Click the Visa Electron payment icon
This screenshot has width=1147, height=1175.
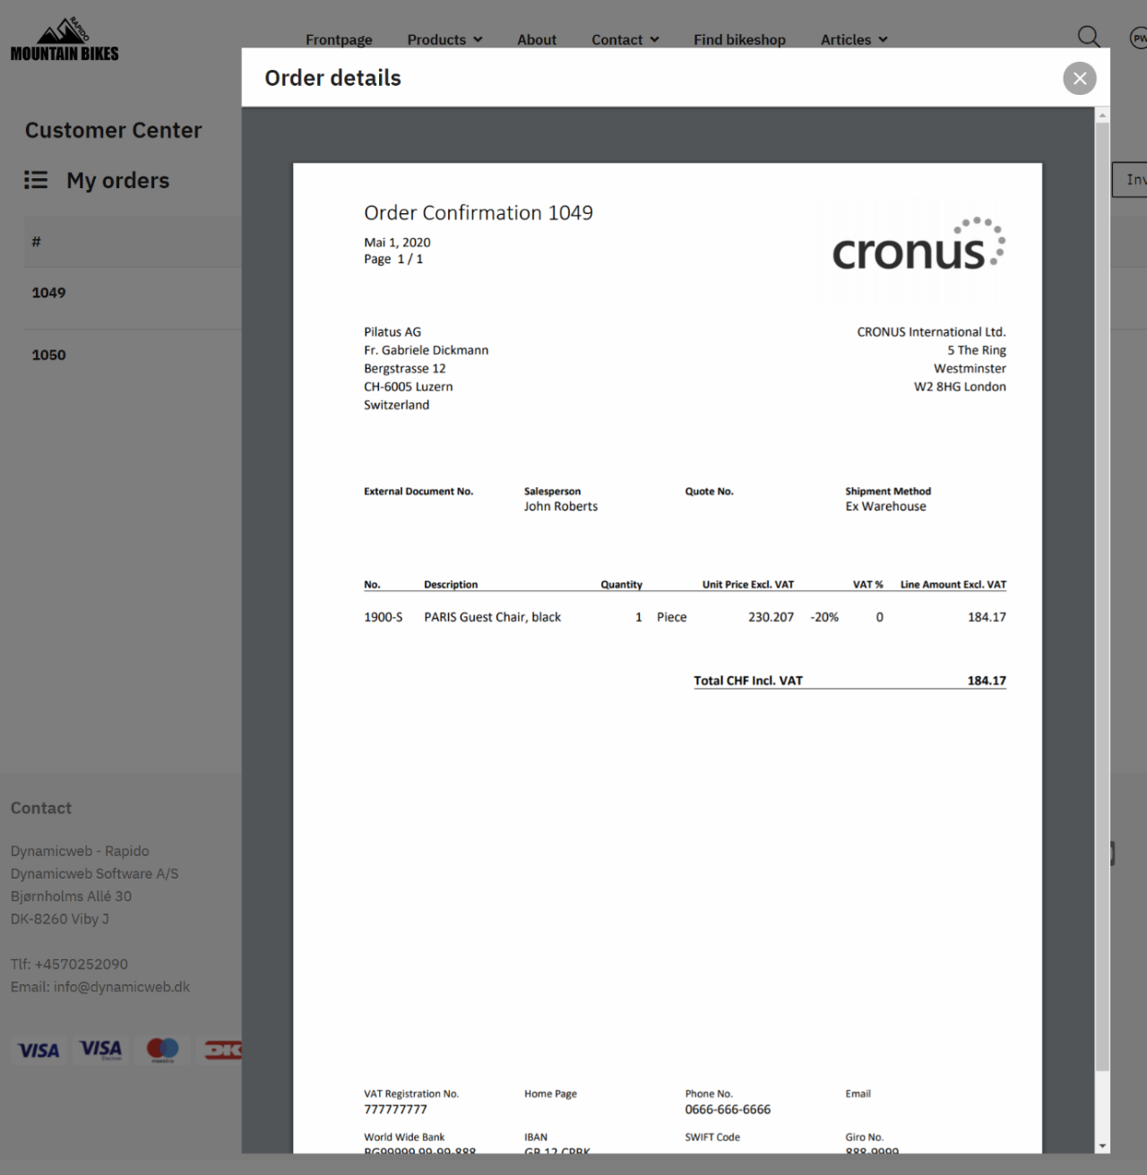(100, 1050)
